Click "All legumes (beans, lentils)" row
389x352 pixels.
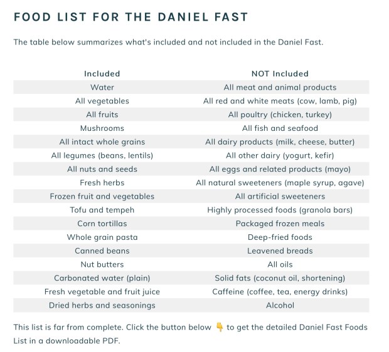click(102, 155)
